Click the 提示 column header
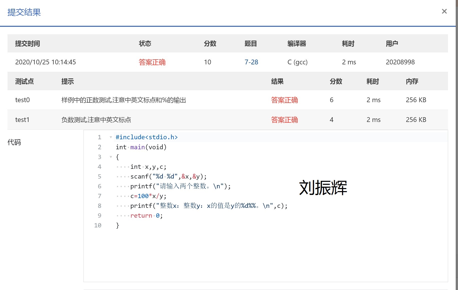 pyautogui.click(x=68, y=81)
